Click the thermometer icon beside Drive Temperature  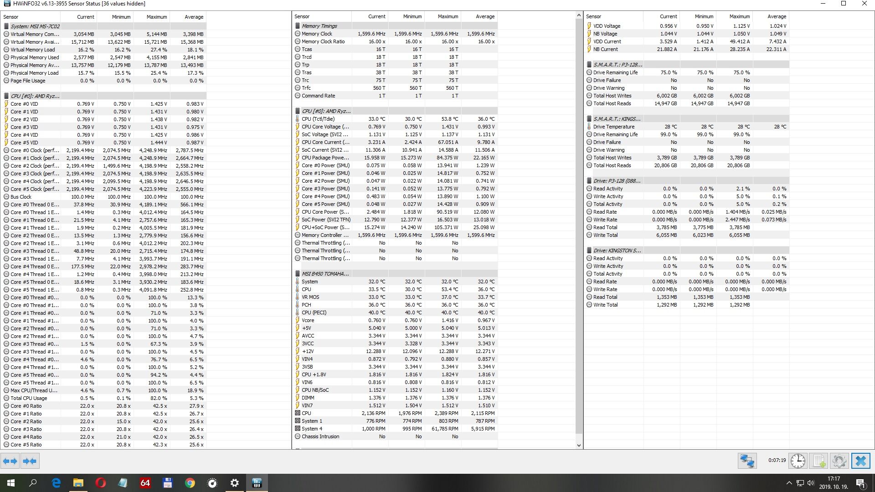(589, 127)
